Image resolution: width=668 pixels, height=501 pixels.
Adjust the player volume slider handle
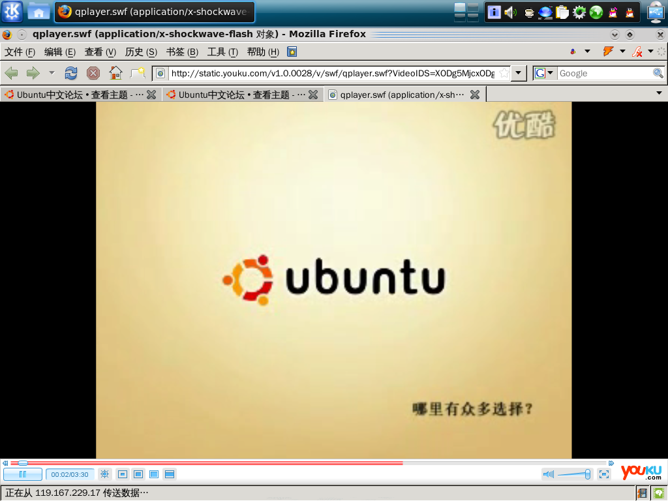pyautogui.click(x=588, y=474)
